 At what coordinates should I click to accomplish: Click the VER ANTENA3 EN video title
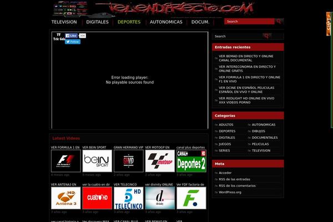(x=63, y=185)
